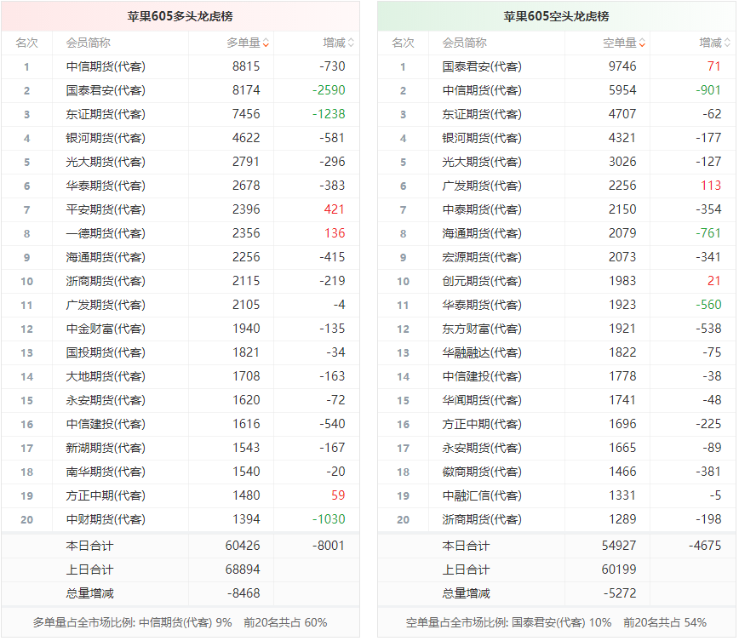739x641 pixels.
Task: Click the red change value 421
Action: tap(334, 209)
